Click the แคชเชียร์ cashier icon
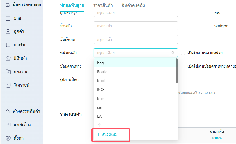The image size is (236, 144). [x=8, y=125]
